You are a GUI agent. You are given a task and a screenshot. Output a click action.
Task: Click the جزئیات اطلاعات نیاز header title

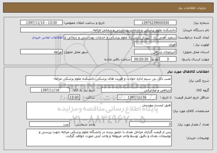192,8
